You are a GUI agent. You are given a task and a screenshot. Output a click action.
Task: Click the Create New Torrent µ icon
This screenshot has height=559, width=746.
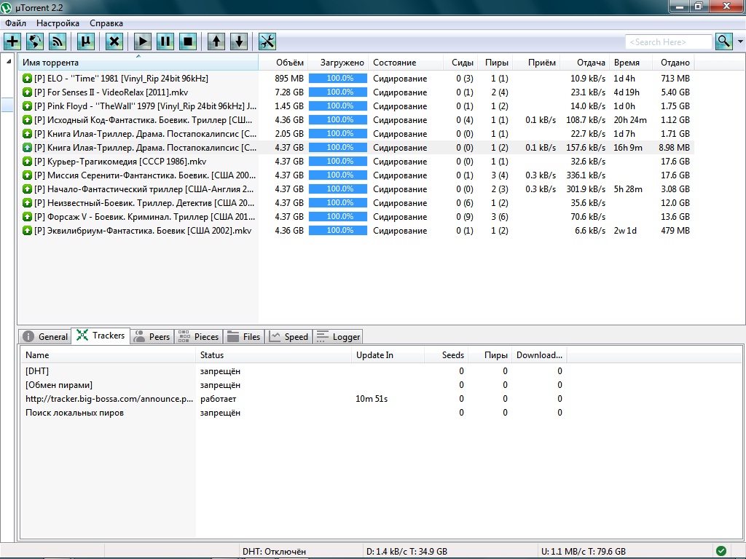click(86, 41)
